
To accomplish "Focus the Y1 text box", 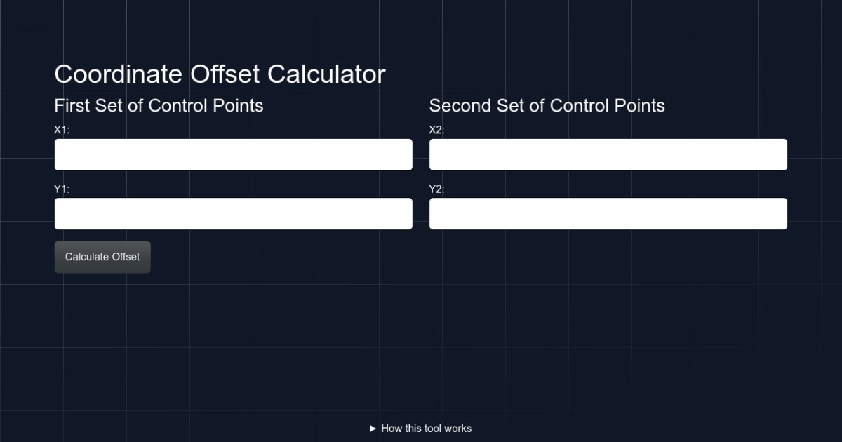I will pos(233,213).
